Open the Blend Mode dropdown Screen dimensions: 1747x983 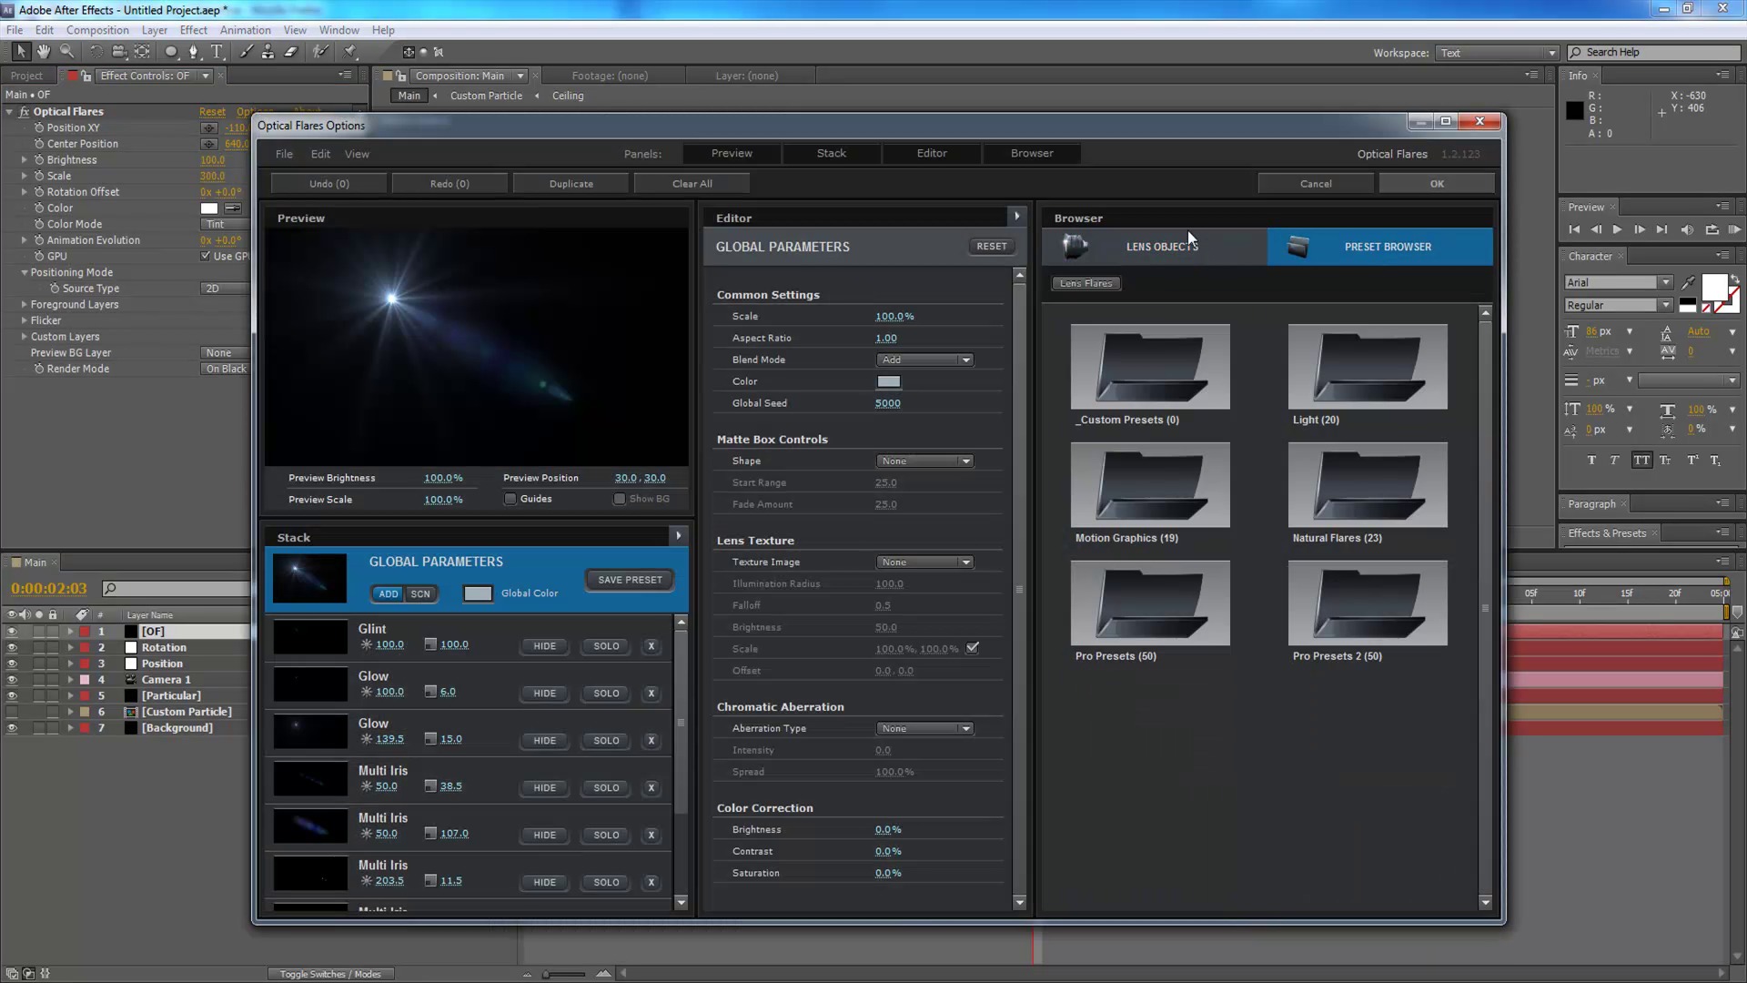pyautogui.click(x=924, y=360)
